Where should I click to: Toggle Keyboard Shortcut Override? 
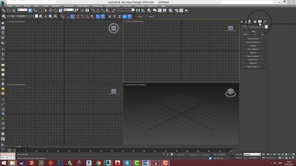(x=87, y=10)
